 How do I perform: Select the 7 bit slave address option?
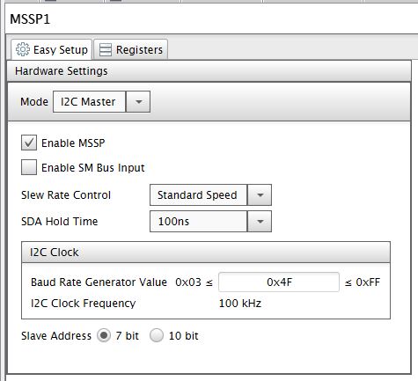104,335
